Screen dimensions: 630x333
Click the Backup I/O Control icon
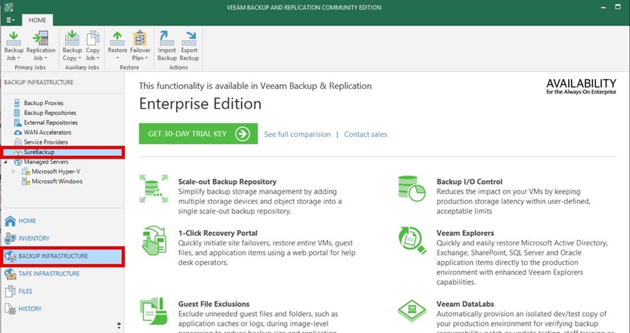pos(412,188)
